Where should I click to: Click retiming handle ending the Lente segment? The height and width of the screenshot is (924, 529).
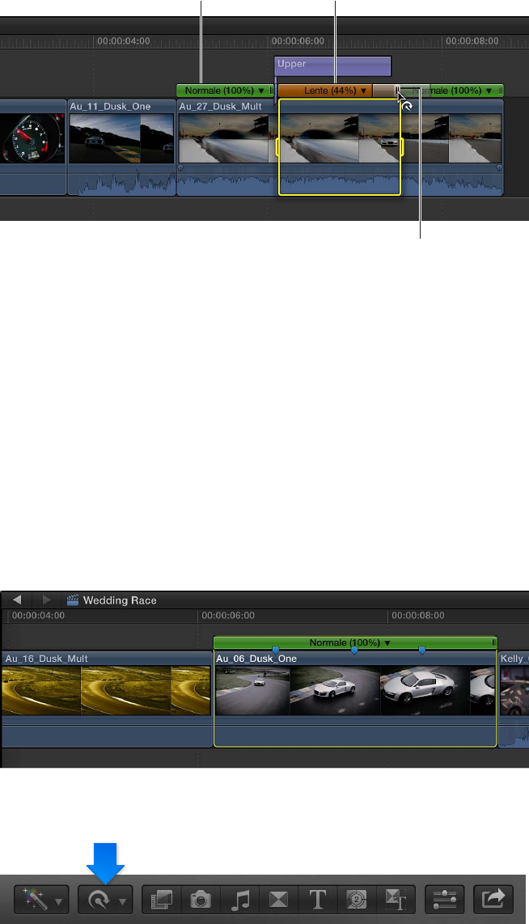pyautogui.click(x=397, y=91)
